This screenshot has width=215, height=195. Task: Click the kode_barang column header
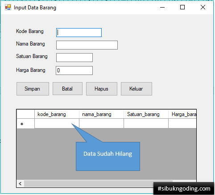tap(57, 114)
